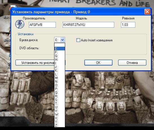Close the Привод 0 parameters dialog
The height and width of the screenshot is (130, 154).
point(147,12)
